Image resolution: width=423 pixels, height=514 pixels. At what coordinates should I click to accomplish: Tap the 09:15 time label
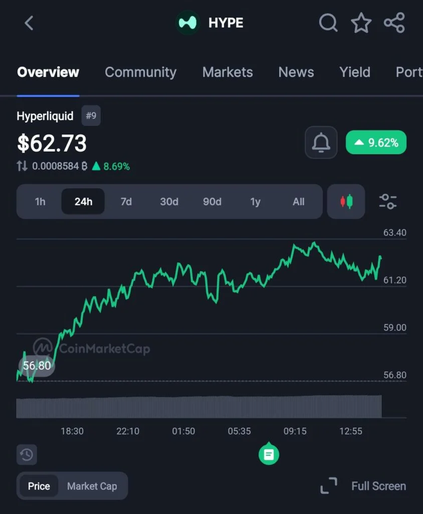pyautogui.click(x=295, y=431)
